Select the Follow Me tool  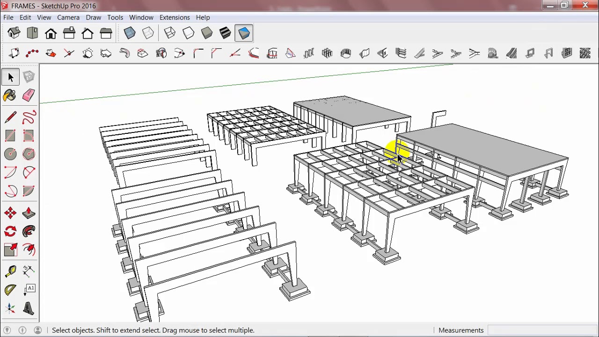click(x=29, y=231)
